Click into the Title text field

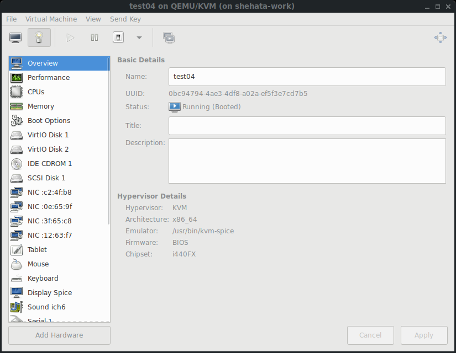coord(307,126)
